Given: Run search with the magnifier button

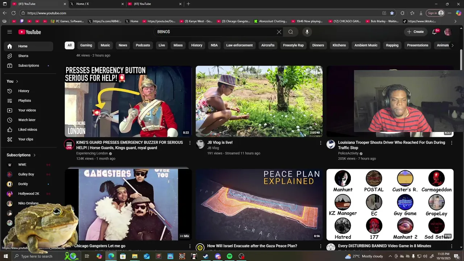Looking at the screenshot, I should (x=291, y=32).
